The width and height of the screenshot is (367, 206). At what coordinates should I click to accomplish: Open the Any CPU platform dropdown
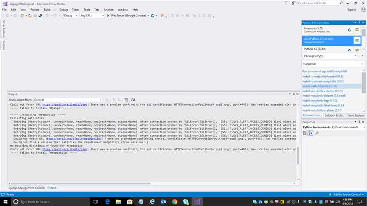coord(92,16)
